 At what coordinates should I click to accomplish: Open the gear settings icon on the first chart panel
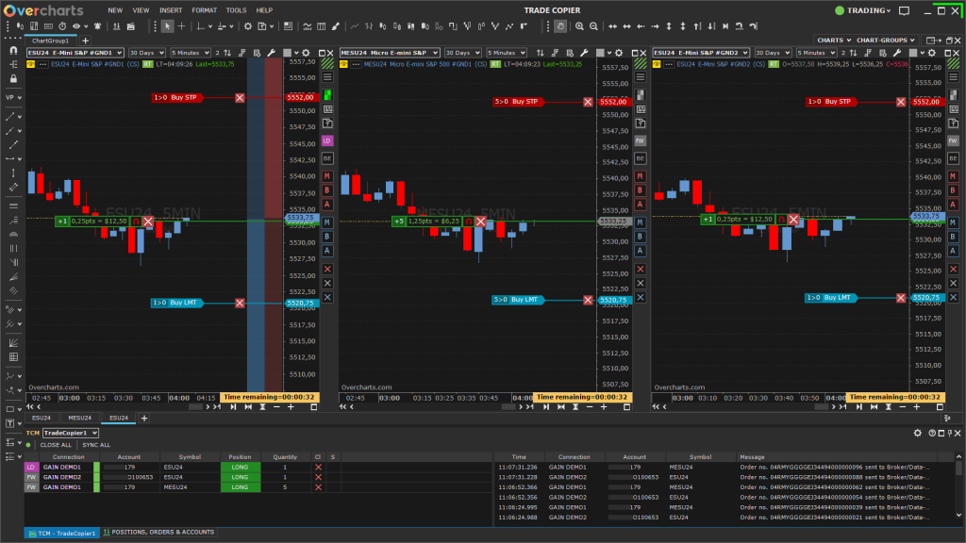[x=305, y=54]
